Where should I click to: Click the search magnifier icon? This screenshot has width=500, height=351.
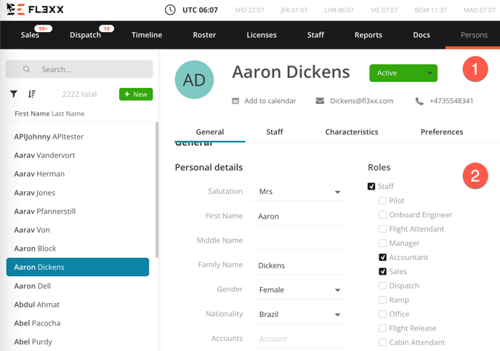point(27,69)
